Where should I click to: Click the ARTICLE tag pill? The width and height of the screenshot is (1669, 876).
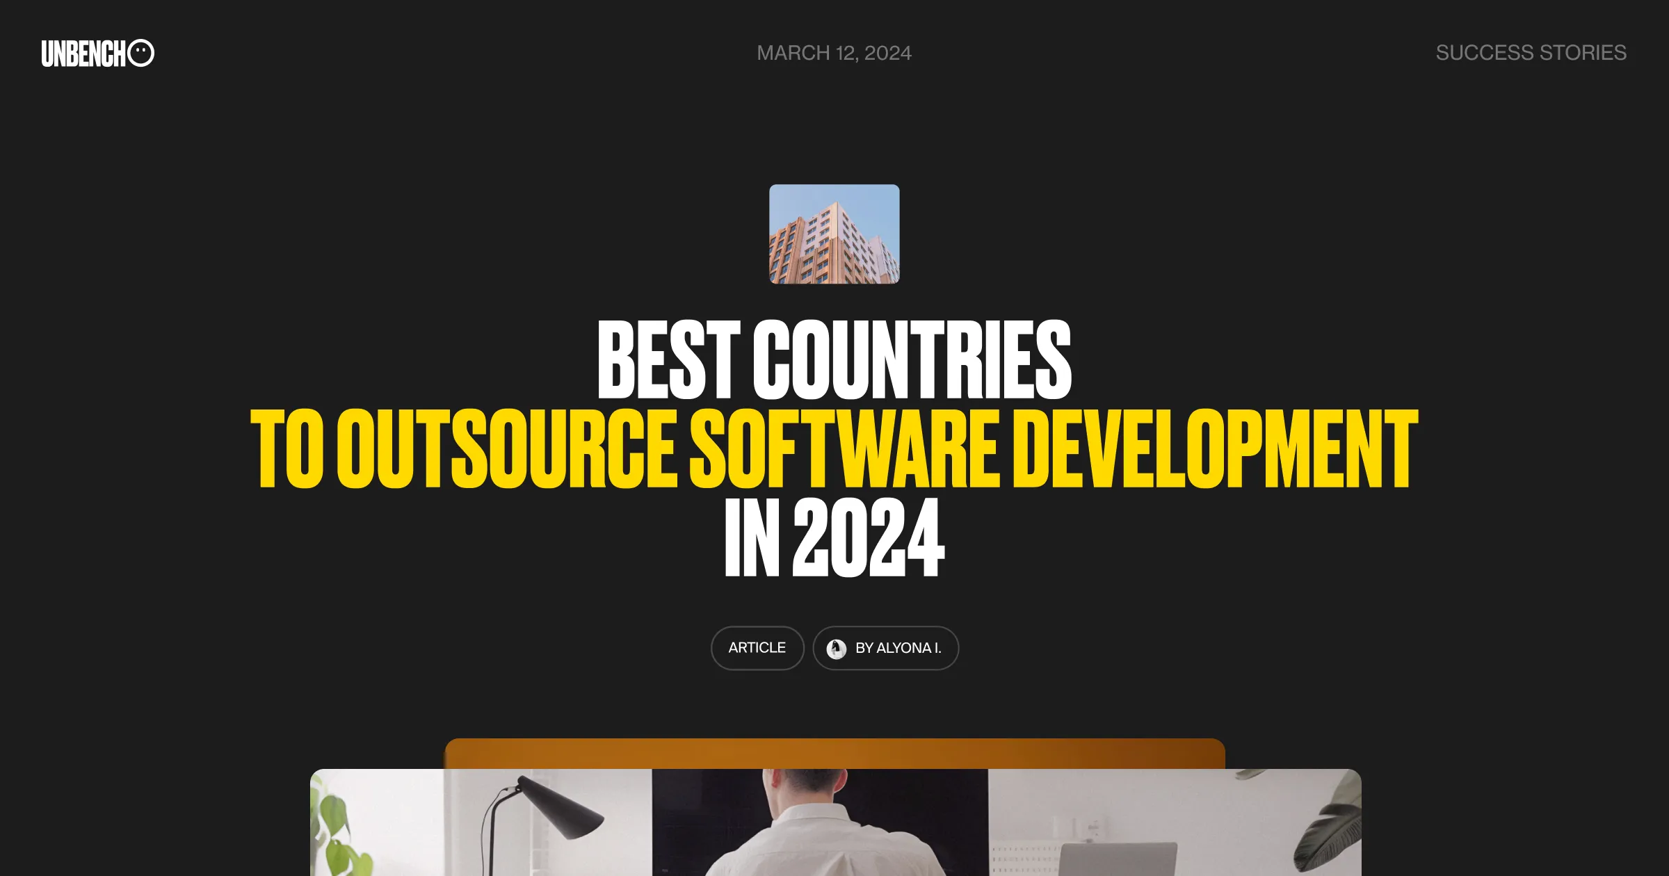coord(757,647)
